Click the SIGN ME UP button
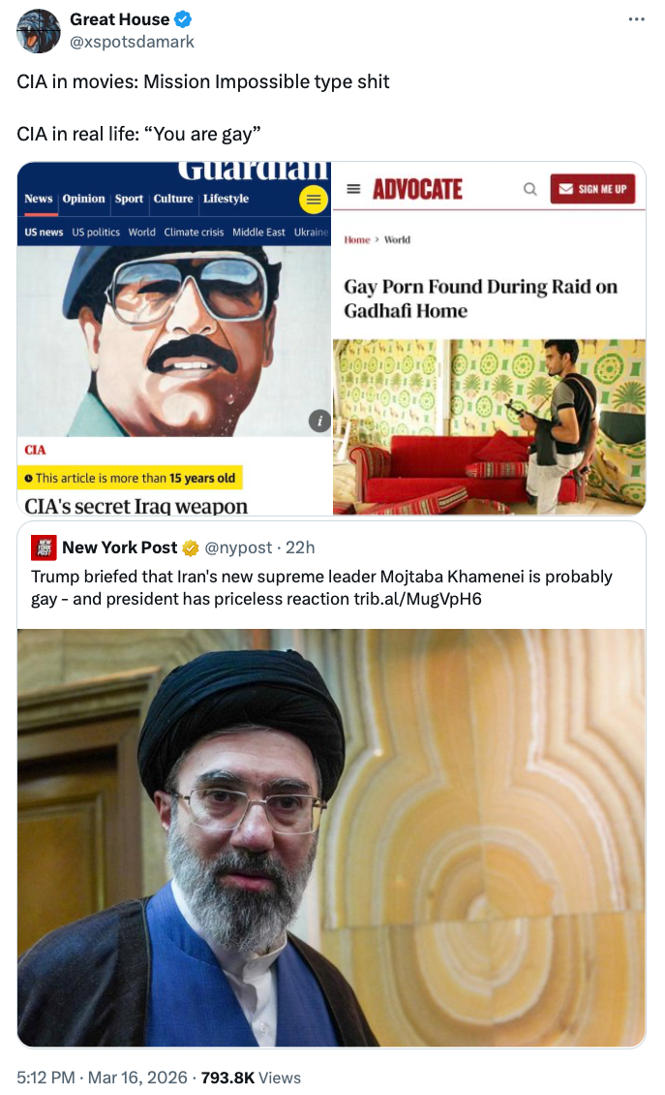The width and height of the screenshot is (665, 1095). [593, 189]
